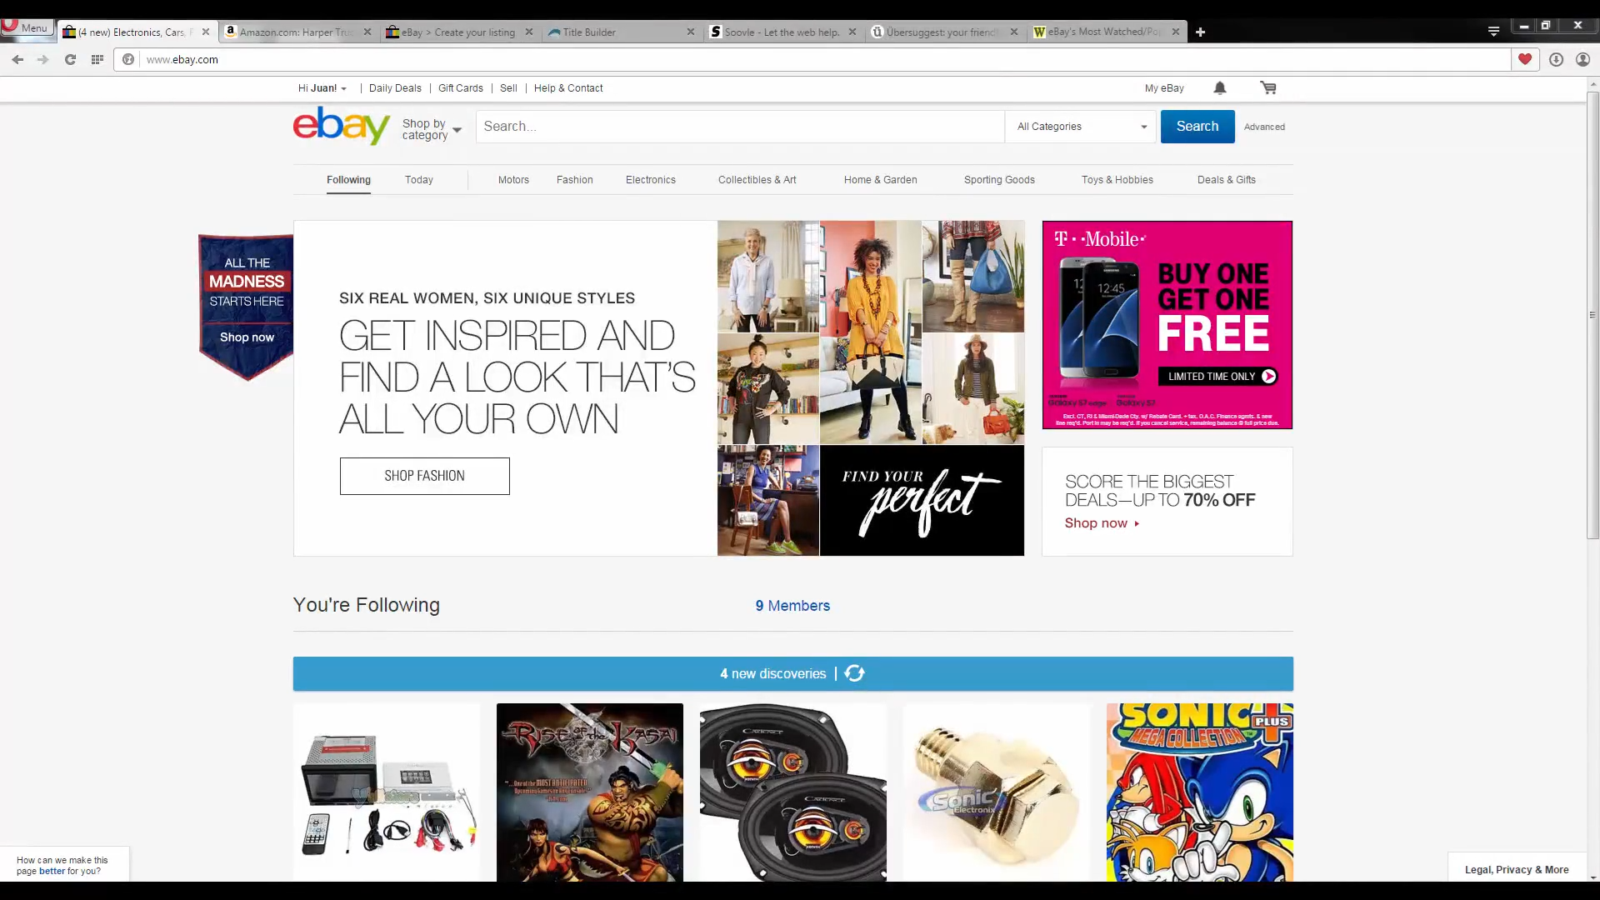Open the shopping cart icon
This screenshot has width=1600, height=900.
click(1268, 87)
